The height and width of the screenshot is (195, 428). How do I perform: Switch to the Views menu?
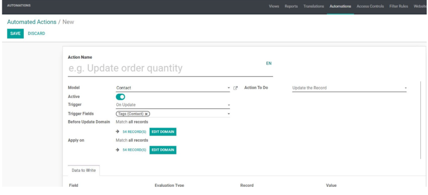tap(274, 6)
